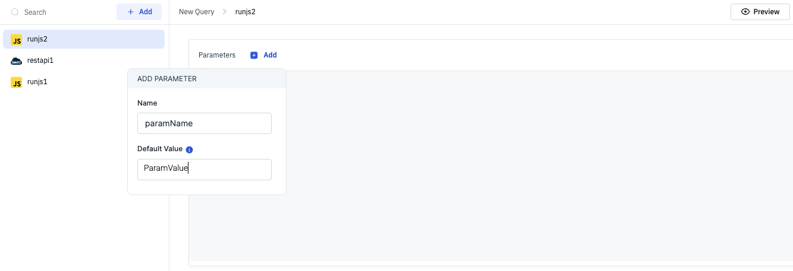
Task: Click the REST API cloud icon for restapi1
Action: pyautogui.click(x=17, y=61)
